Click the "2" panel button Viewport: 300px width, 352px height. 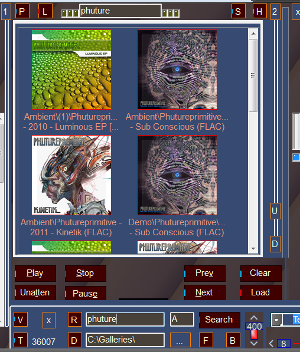click(x=275, y=11)
